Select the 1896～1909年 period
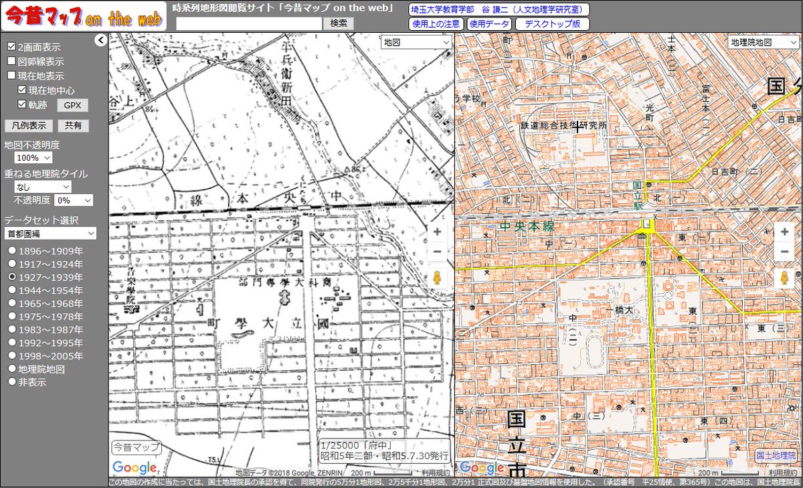803x488 pixels. pyautogui.click(x=11, y=251)
